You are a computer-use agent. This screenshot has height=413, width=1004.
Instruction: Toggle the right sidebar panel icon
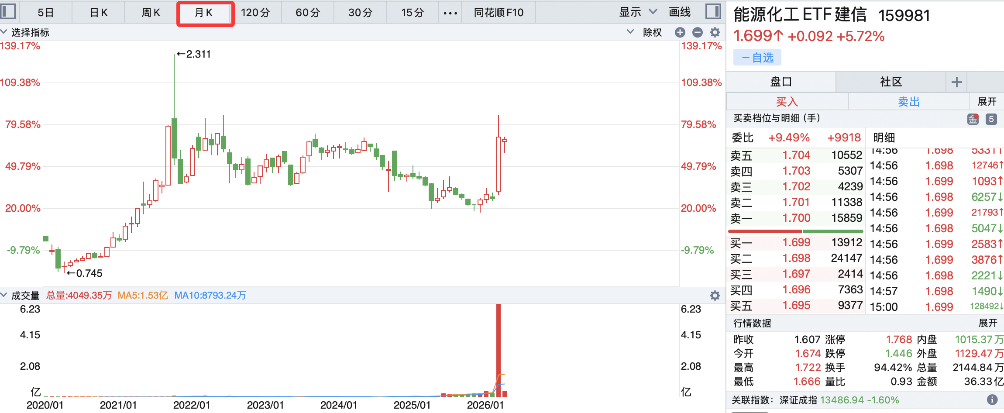pyautogui.click(x=713, y=12)
